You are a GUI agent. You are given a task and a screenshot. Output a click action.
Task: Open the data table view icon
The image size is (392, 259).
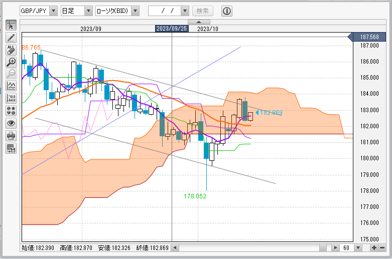(11, 148)
